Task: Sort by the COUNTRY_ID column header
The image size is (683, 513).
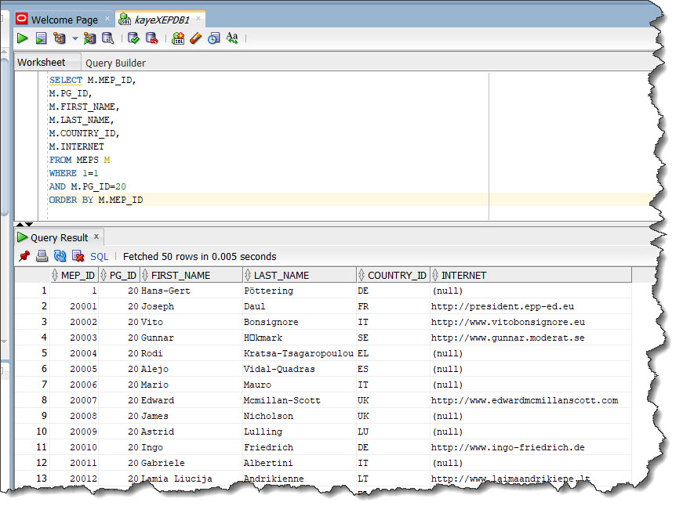Action: pyautogui.click(x=393, y=276)
